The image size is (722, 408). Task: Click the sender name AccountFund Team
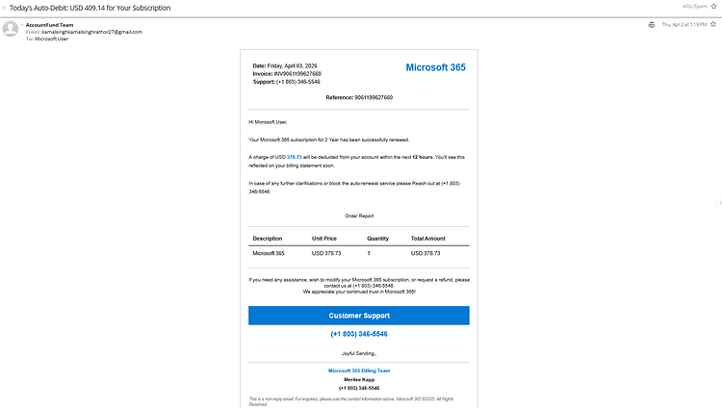click(x=49, y=25)
